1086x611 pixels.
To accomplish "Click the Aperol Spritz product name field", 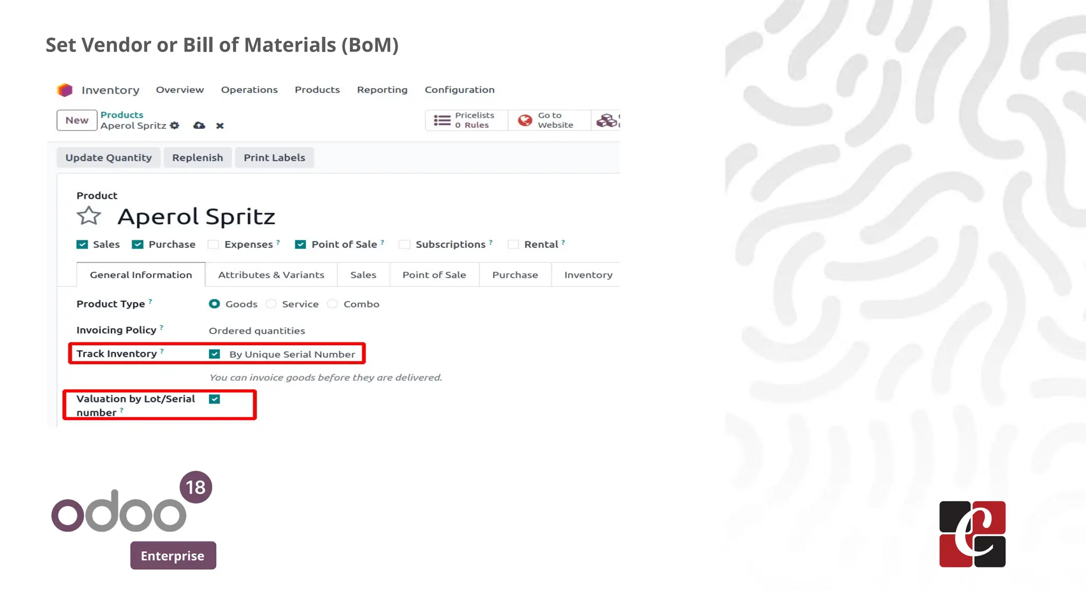I will point(196,216).
